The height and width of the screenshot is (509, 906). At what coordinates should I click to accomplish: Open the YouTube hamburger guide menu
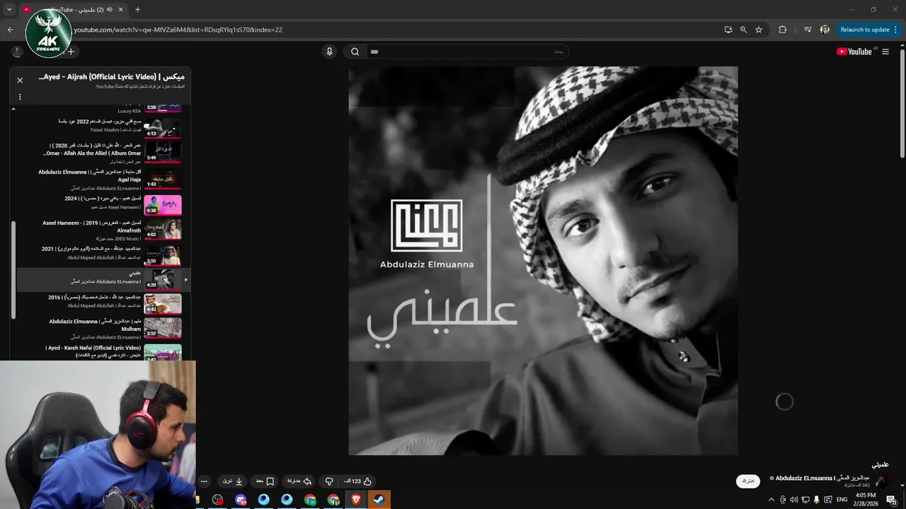click(885, 52)
